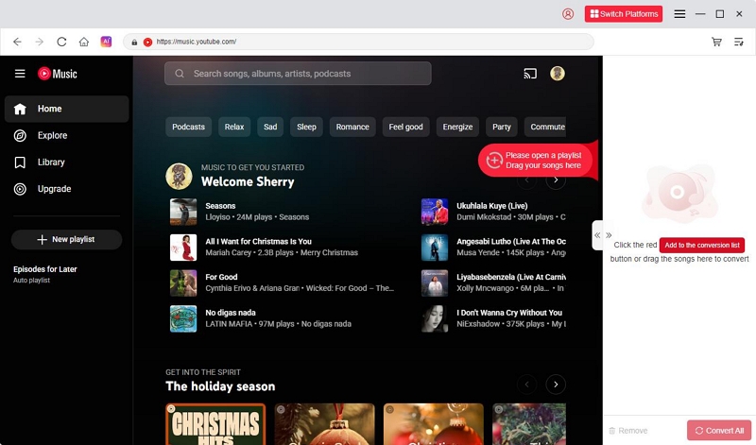The image size is (756, 445).
Task: Click the red add-to-conversion floating button
Action: (x=538, y=160)
